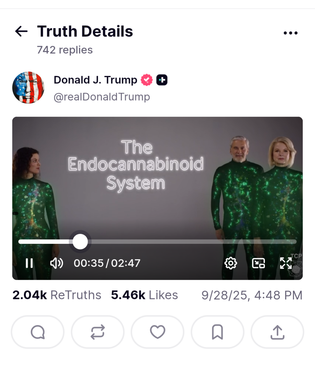315x383 pixels.
Task: Pause the playing video
Action: 29,263
